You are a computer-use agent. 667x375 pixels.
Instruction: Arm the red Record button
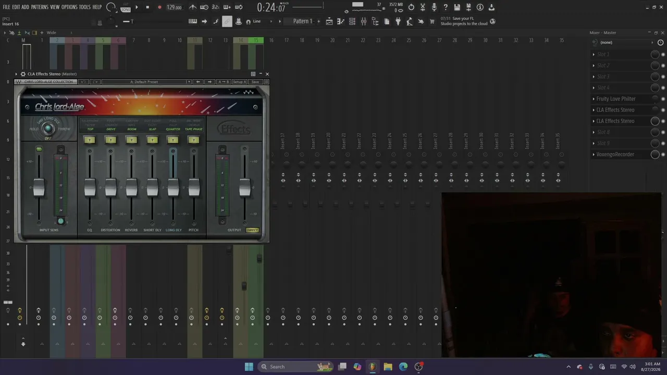point(159,7)
